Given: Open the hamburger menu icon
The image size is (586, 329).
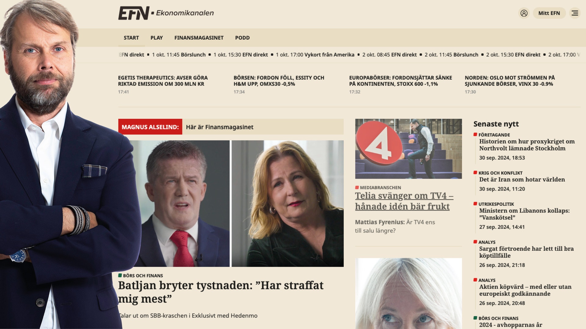Looking at the screenshot, I should point(575,13).
